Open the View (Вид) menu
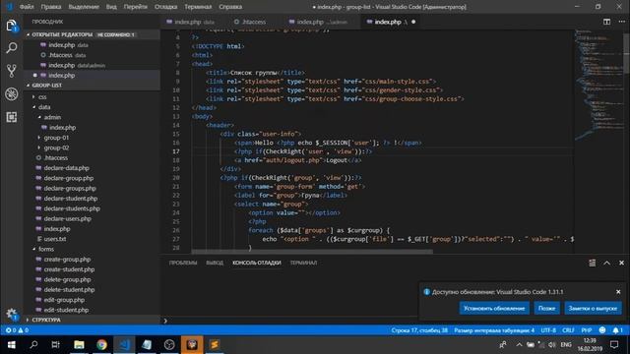This screenshot has width=630, height=354. pos(111,7)
